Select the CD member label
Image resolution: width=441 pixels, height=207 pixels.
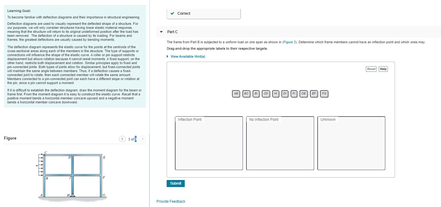coord(265,94)
